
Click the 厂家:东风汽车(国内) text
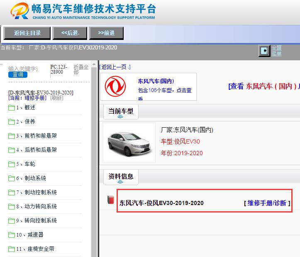(187, 130)
